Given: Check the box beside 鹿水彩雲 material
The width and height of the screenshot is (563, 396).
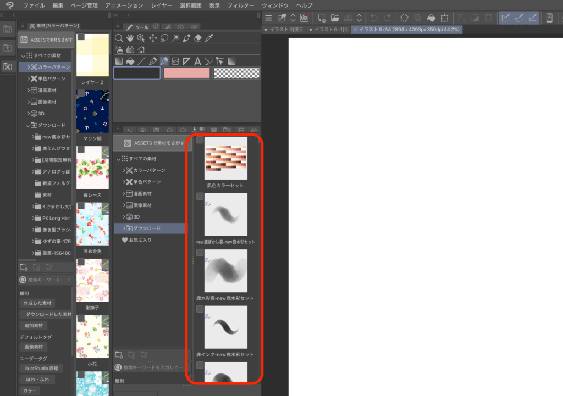Looking at the screenshot, I should point(200,253).
